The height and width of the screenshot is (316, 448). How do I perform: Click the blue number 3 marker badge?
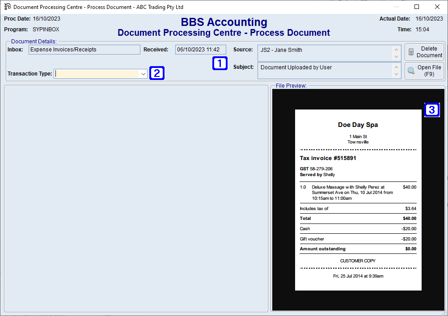(x=431, y=110)
